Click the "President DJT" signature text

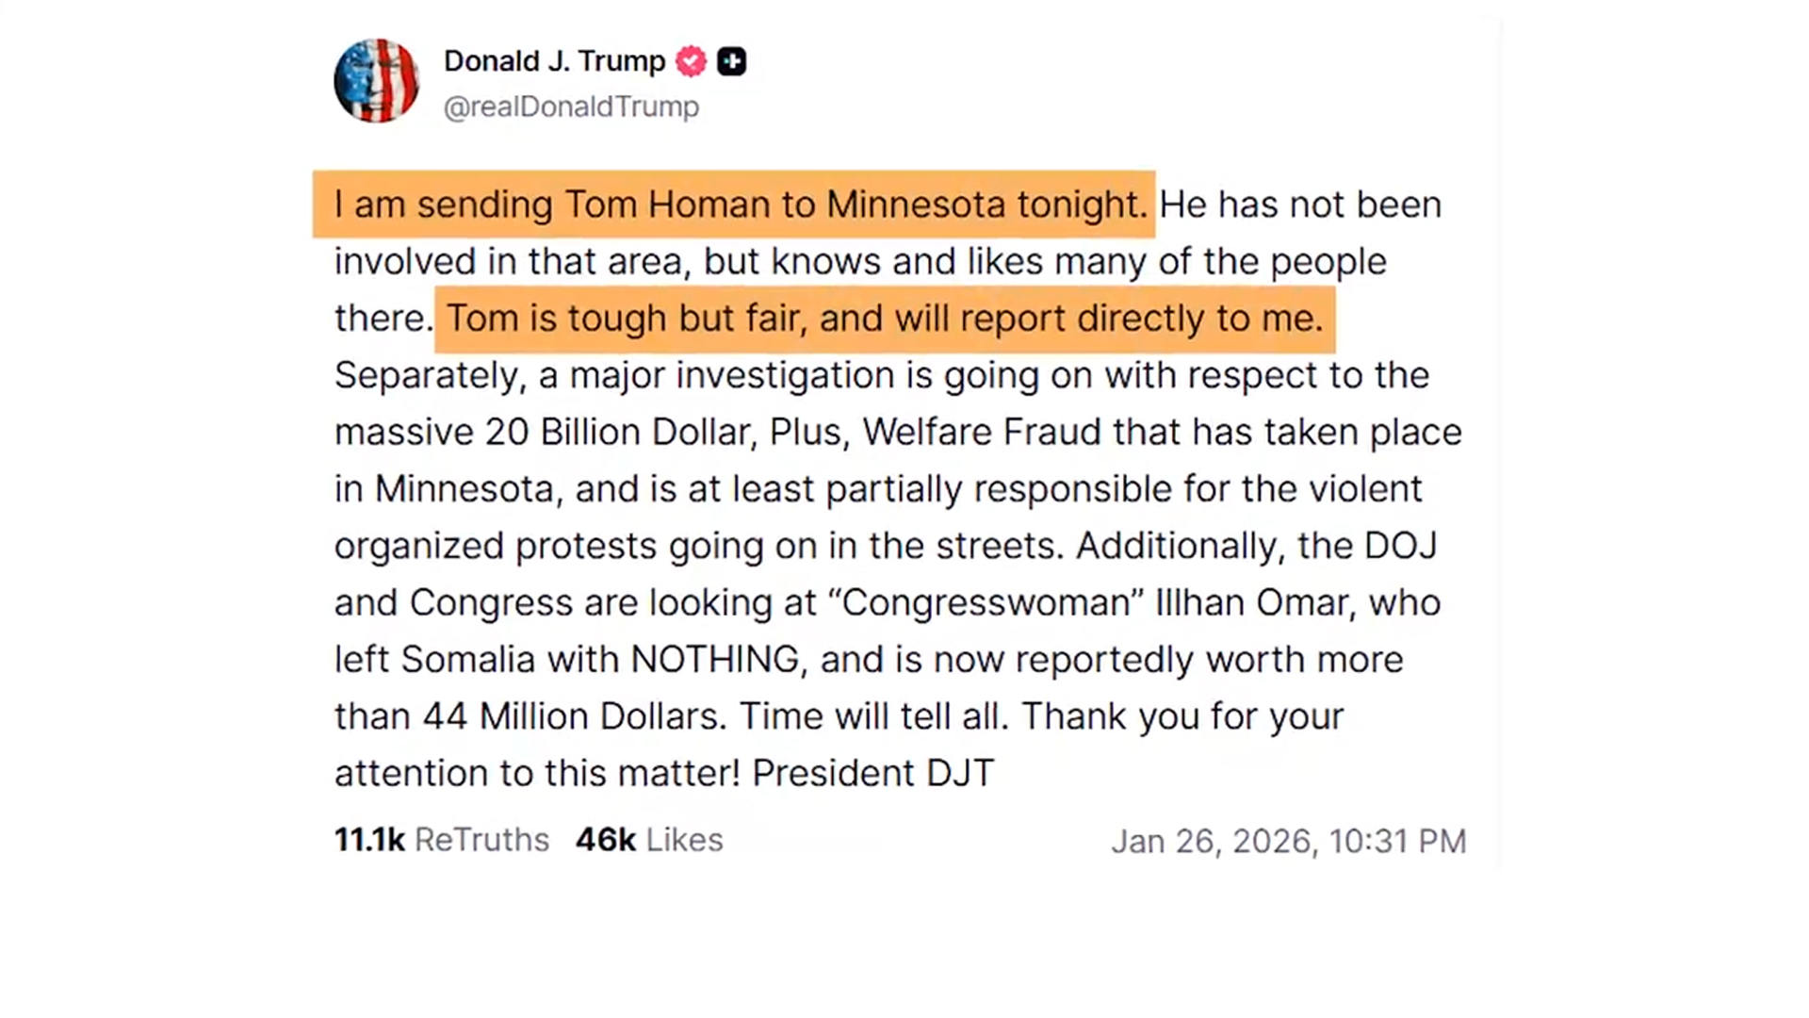872,773
